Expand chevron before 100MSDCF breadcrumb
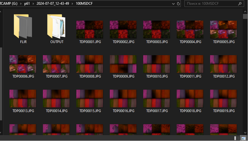Viewport: 248px width, 141px height. [73, 4]
